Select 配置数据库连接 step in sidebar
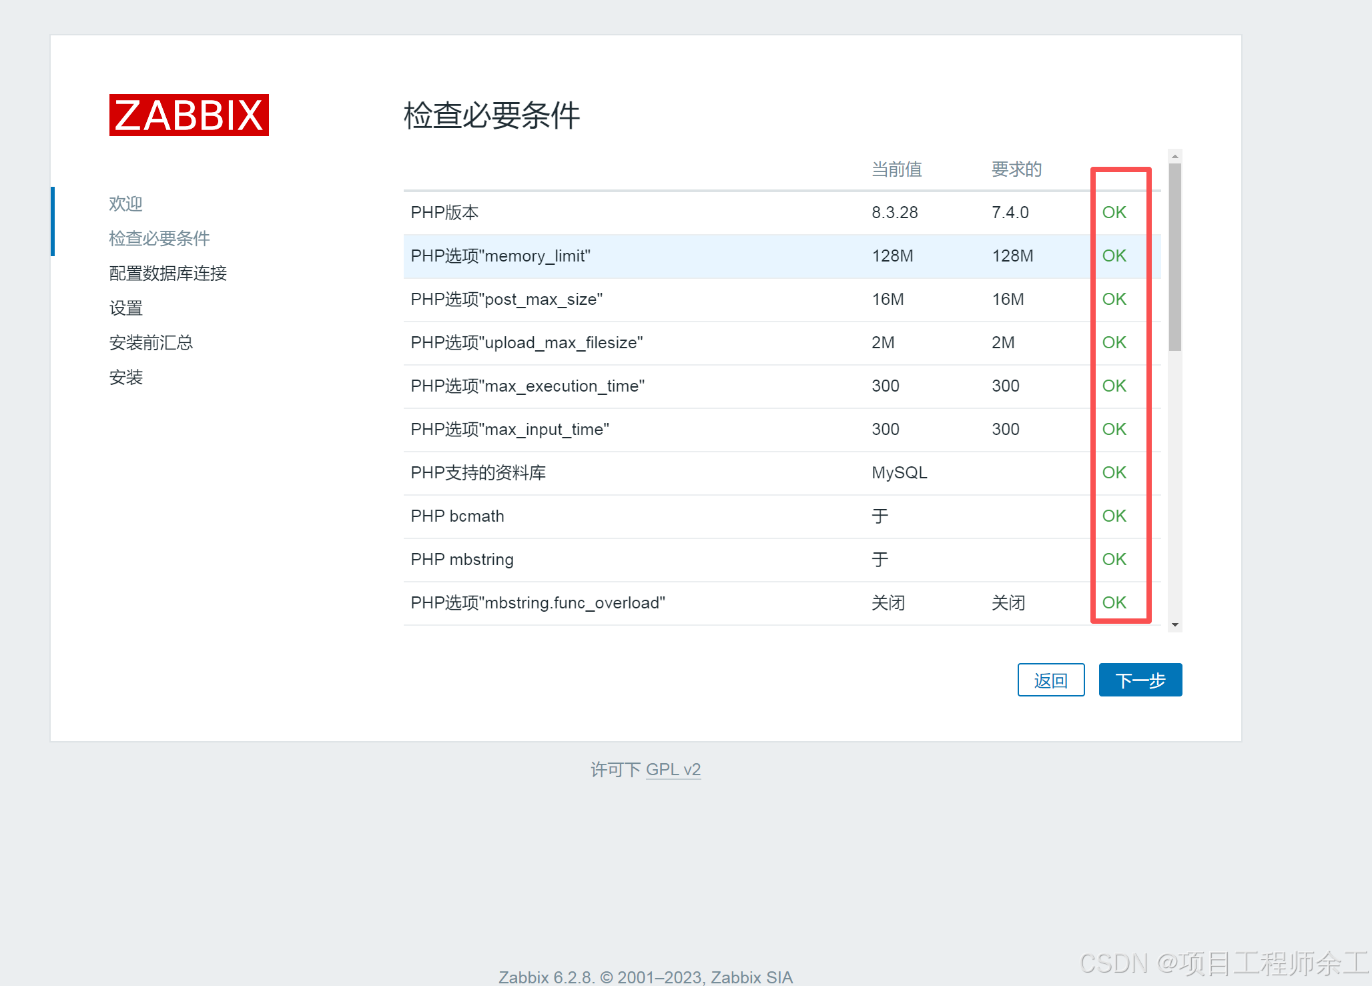This screenshot has height=986, width=1372. pos(167,273)
